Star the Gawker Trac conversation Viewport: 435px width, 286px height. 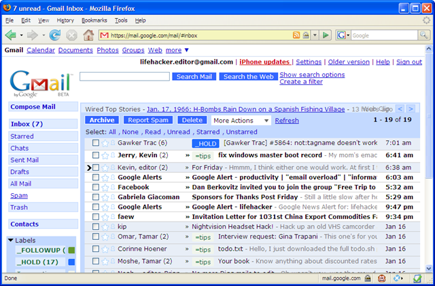point(105,143)
